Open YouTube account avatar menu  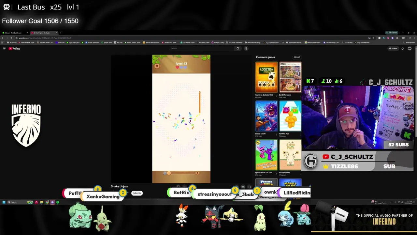410,48
